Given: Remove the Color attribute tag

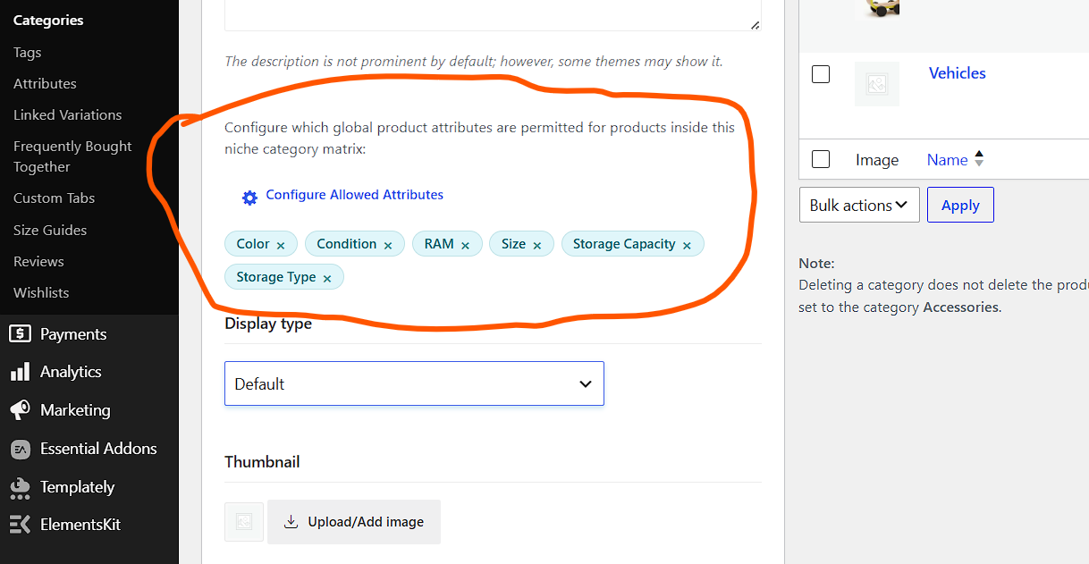Looking at the screenshot, I should [281, 245].
